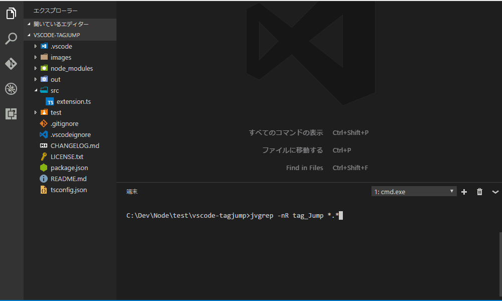Click the TypeScript icon of extension.ts
502x301 pixels.
click(x=50, y=102)
